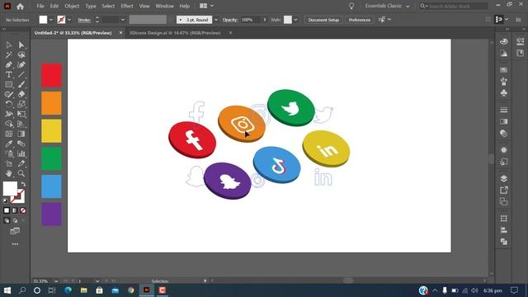Select the Artboard tool
The width and height of the screenshot is (528, 297).
(x=9, y=163)
